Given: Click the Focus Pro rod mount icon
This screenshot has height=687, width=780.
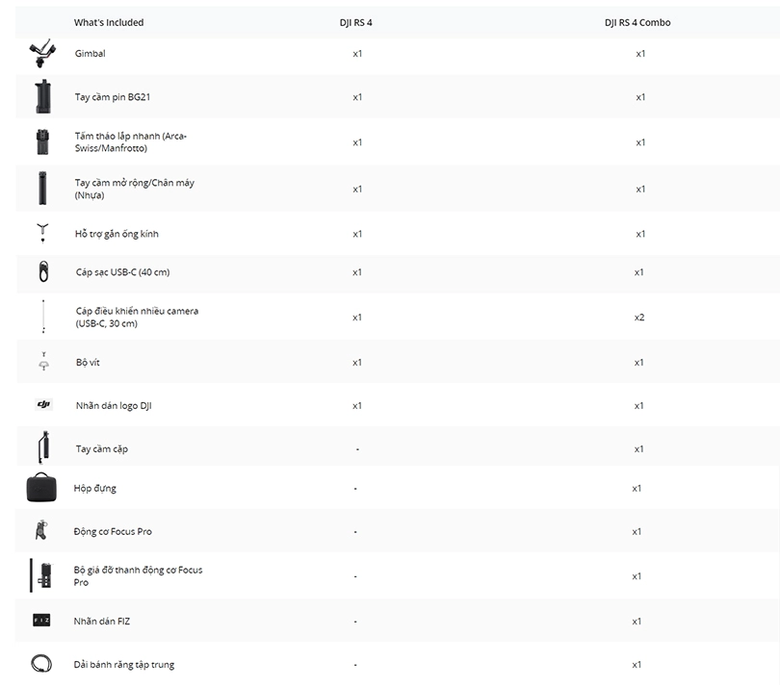Looking at the screenshot, I should pos(40,575).
